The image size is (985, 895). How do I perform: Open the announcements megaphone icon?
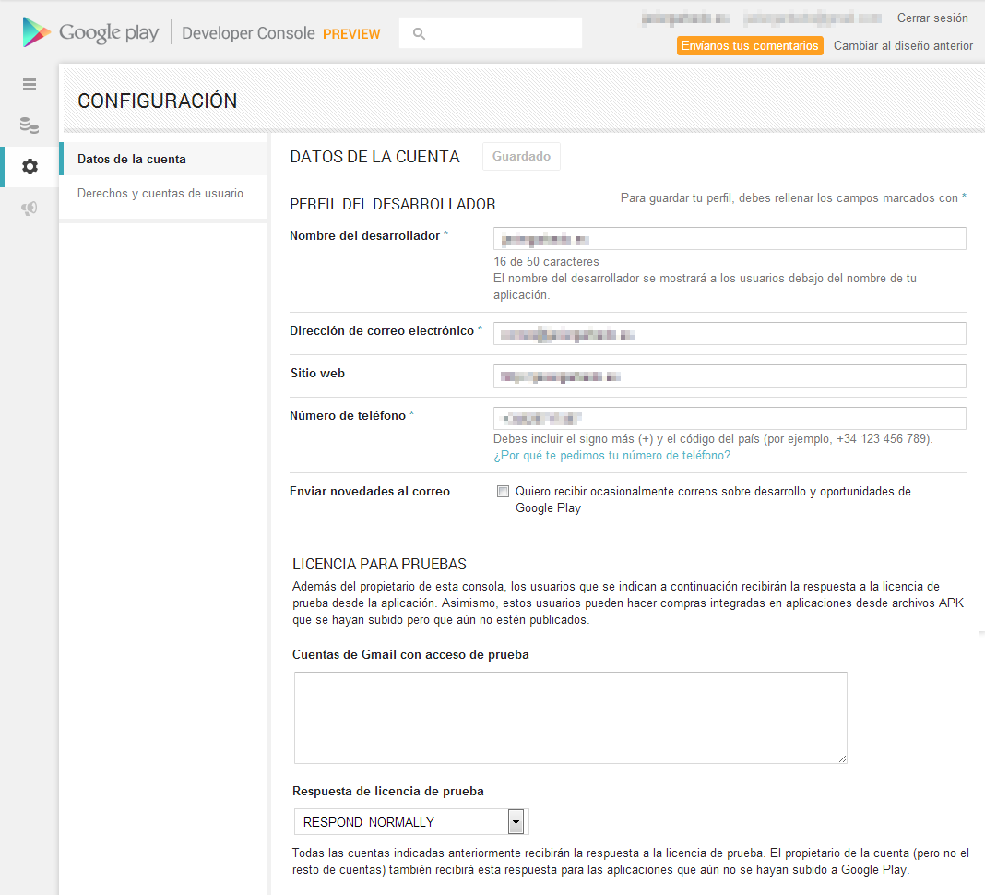[30, 209]
